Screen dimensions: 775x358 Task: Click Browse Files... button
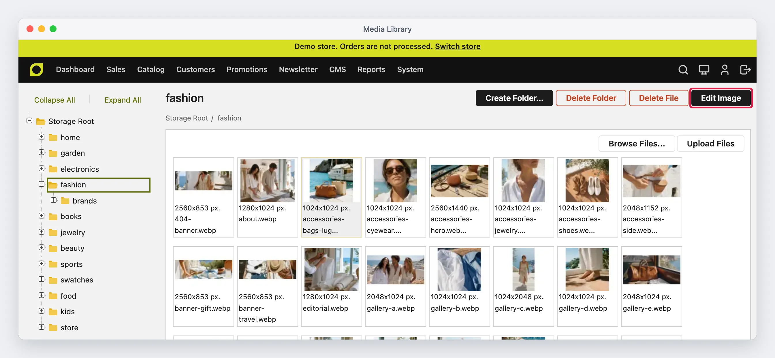[636, 144]
